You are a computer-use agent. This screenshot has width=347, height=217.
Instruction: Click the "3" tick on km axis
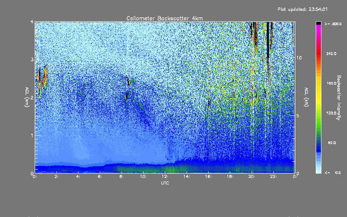[x=32, y=59]
